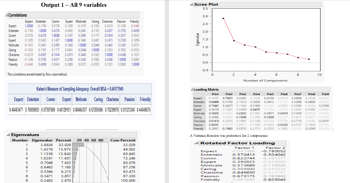Collapse the Scree Plot disclosure triangle
350x183 pixels.
(192, 4)
